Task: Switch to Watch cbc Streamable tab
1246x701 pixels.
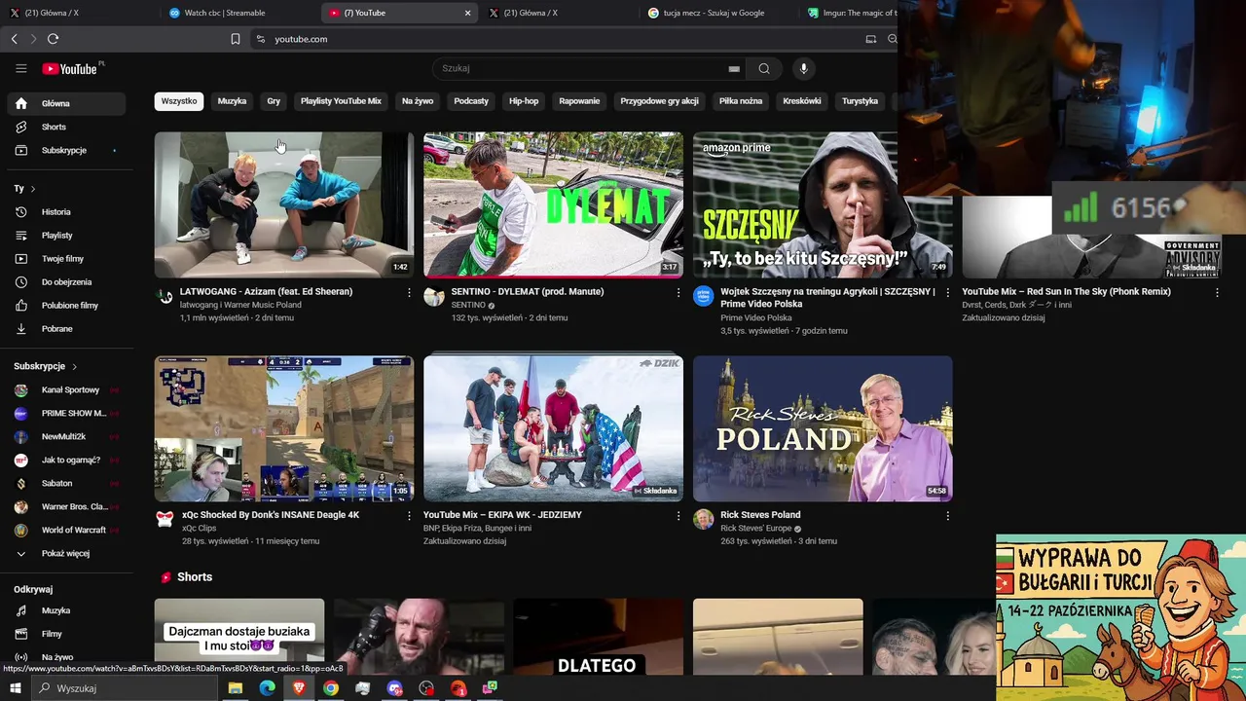Action: coord(238,13)
